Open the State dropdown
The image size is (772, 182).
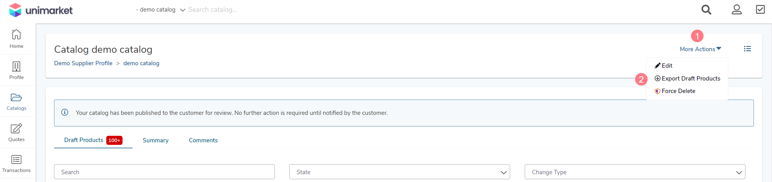(x=399, y=172)
